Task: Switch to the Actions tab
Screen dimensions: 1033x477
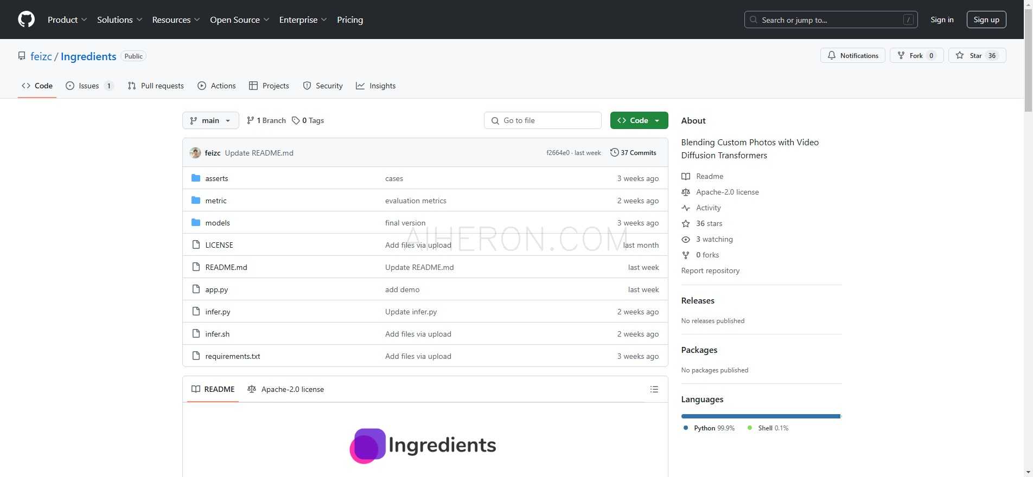Action: tap(216, 86)
